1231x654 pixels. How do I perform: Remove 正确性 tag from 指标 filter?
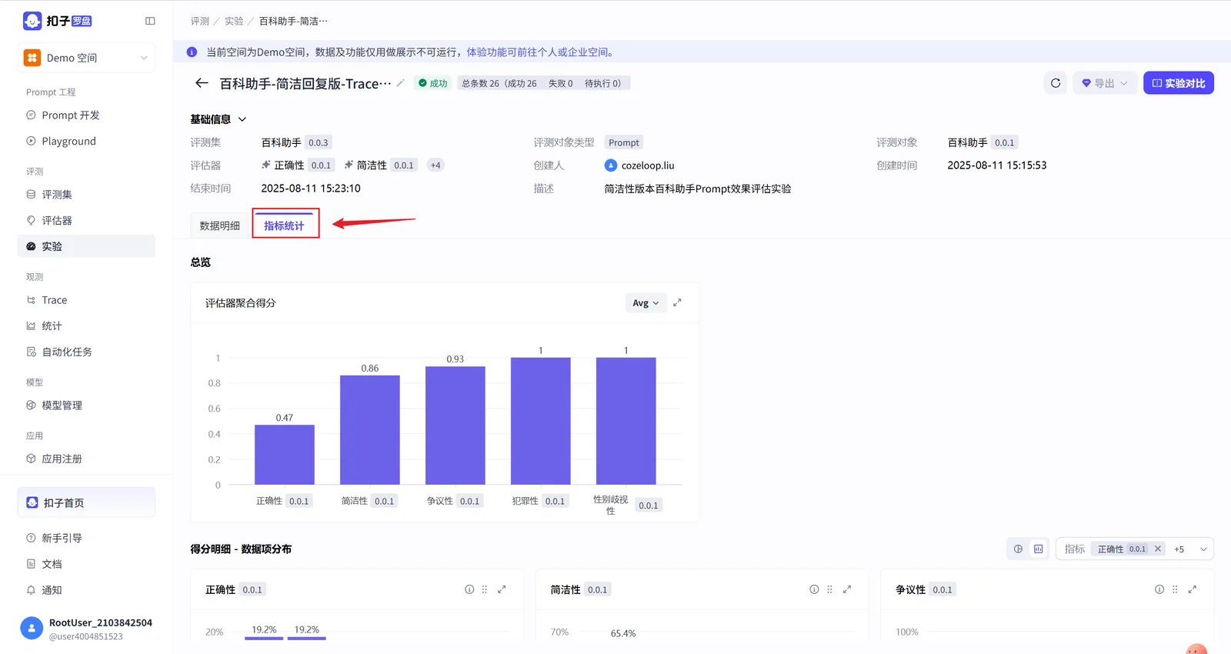pyautogui.click(x=1157, y=549)
